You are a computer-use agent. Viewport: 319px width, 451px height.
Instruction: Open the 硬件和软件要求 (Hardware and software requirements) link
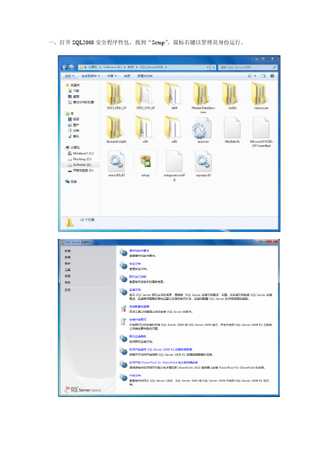click(x=140, y=251)
